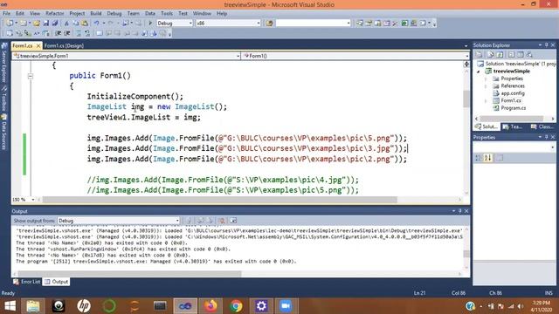Viewport: 559px width, 314px height.
Task: Click the Properties icon in Solution Explorer toolbar
Action: point(479,54)
